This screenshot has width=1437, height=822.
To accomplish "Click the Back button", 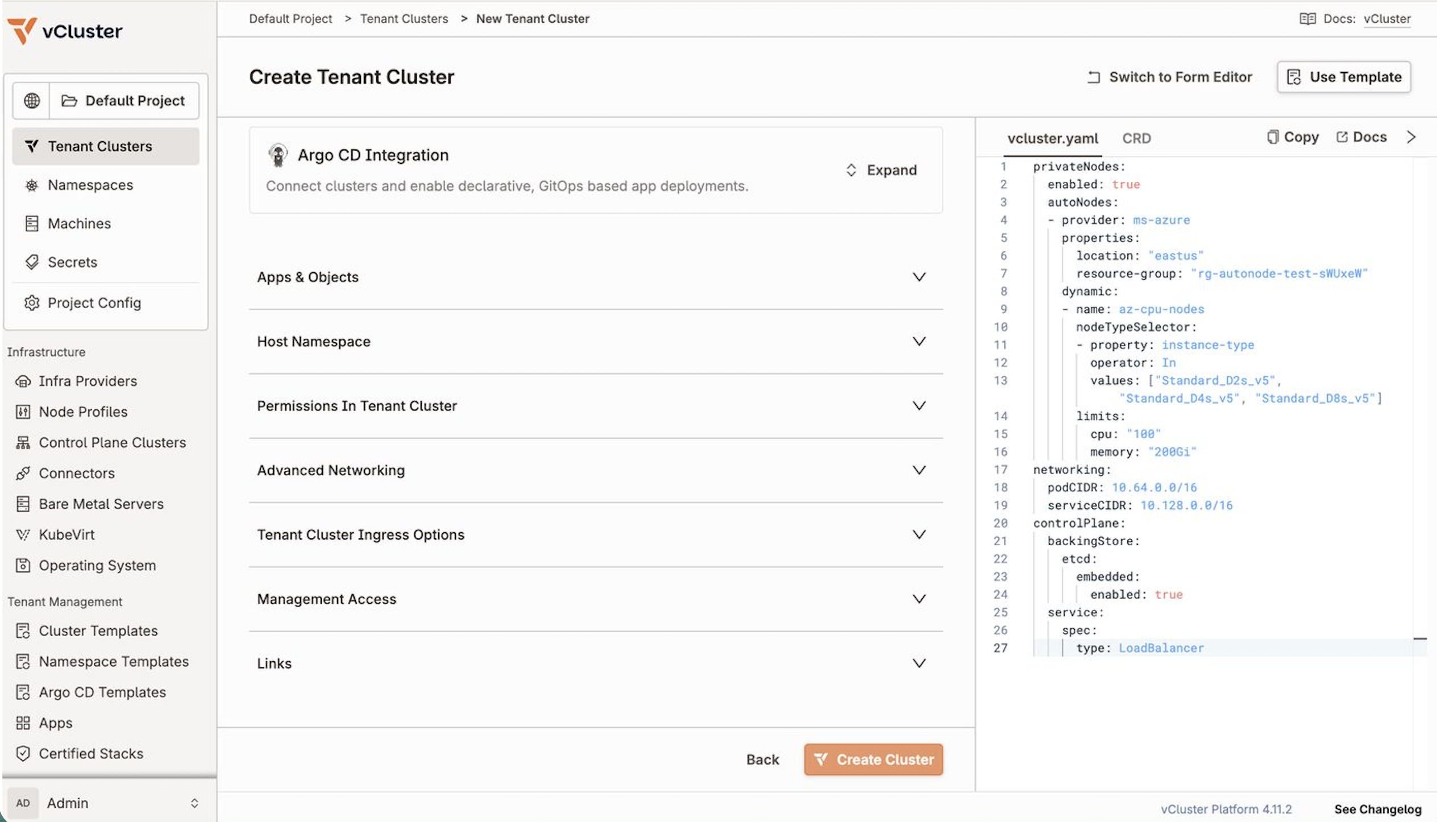I will point(762,759).
